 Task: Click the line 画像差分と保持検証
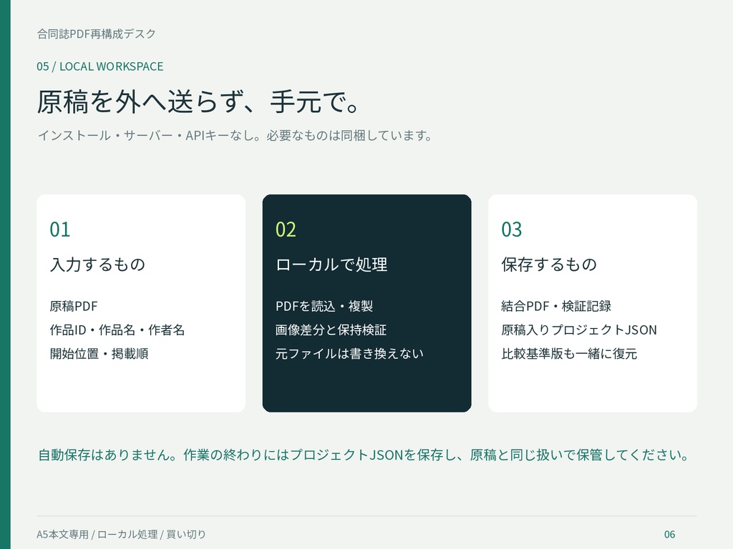331,330
